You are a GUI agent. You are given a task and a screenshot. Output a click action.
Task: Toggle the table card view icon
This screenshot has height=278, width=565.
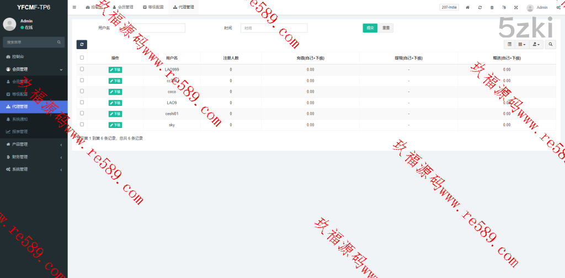tap(509, 44)
